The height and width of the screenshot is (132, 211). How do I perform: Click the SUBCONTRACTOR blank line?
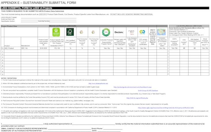point(49,20)
